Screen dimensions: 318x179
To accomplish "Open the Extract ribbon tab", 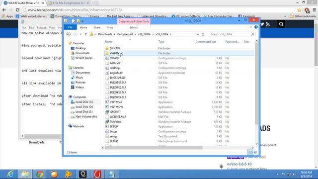I will point(134,27).
